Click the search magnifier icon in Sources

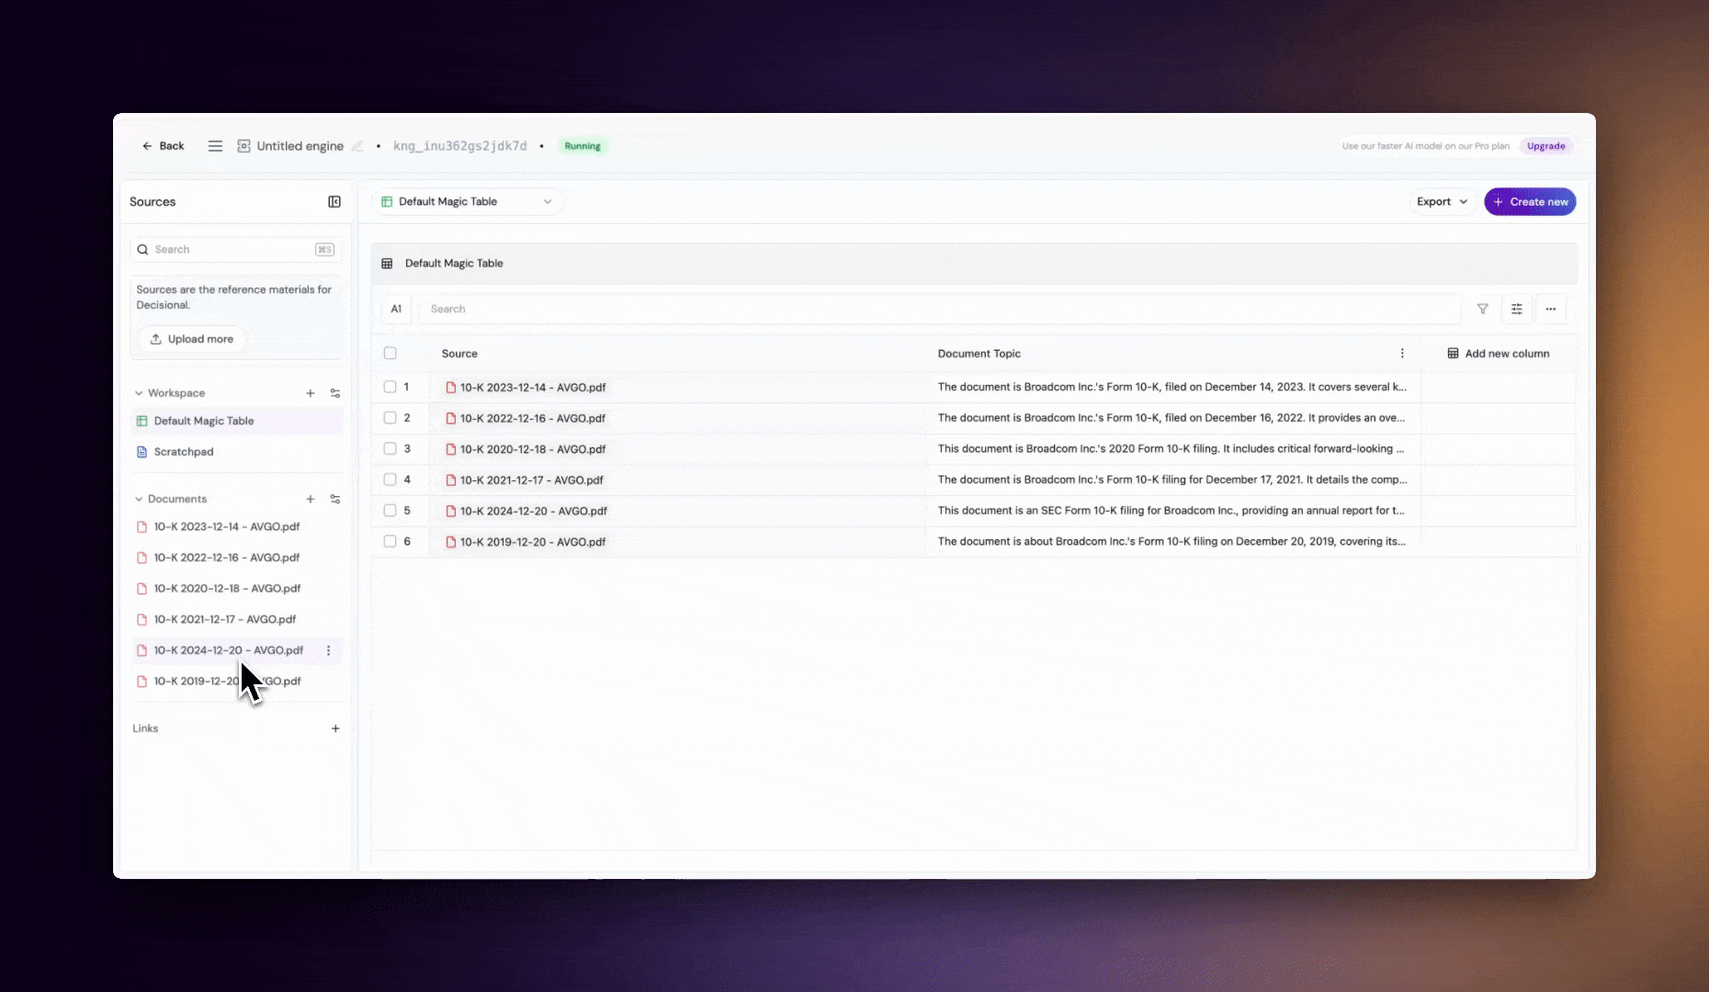coord(142,250)
